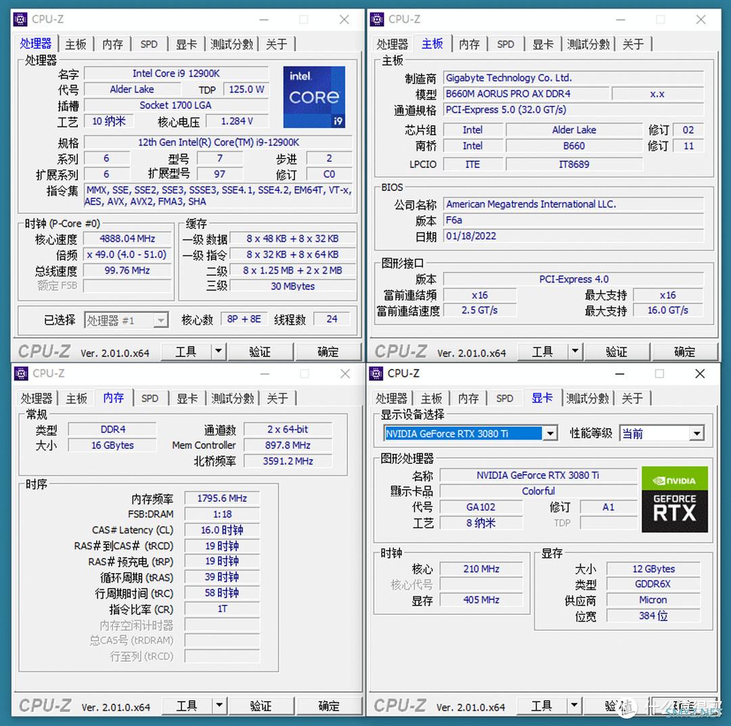
Task: Click the 210 MHz GPU core clock value
Action: pos(481,569)
